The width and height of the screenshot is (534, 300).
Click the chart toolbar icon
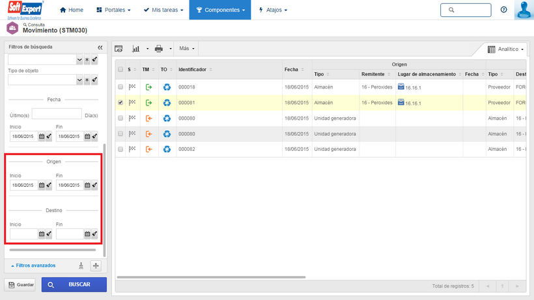tap(136, 49)
